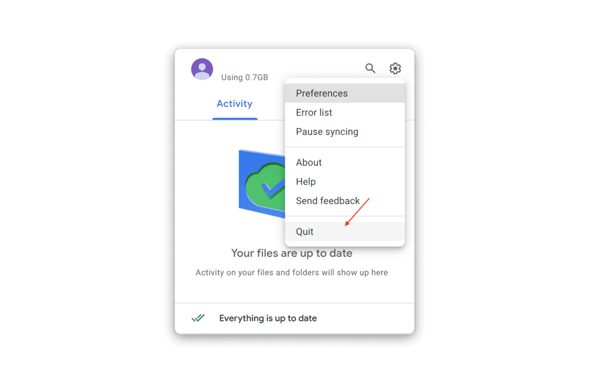Open the settings gear menu

[x=395, y=68]
